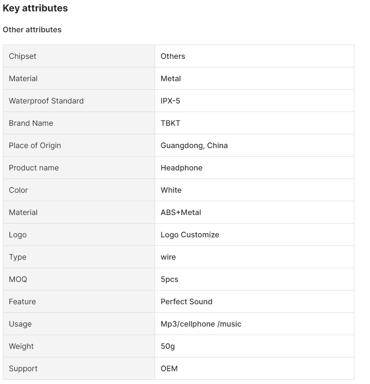Select the OEM support value

tap(169, 368)
